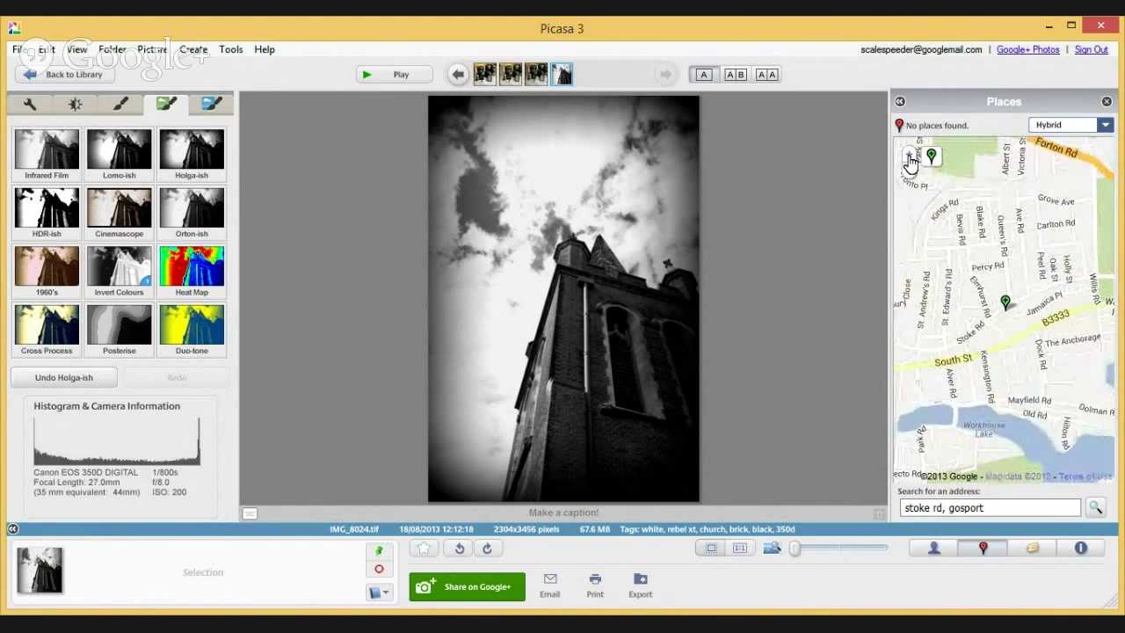Open add-to-album dropdown in tray
Image resolution: width=1125 pixels, height=633 pixels.
[x=380, y=593]
